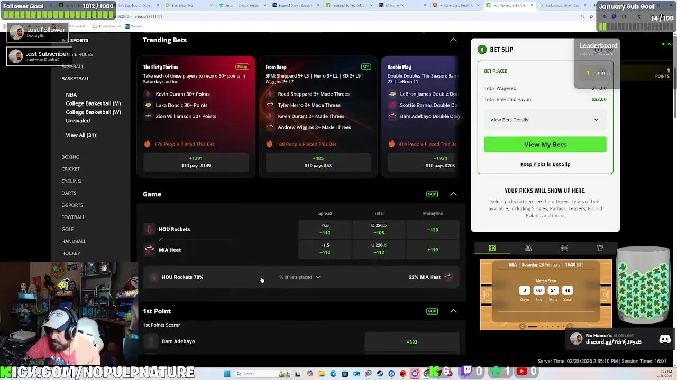The height and width of the screenshot is (380, 677).
Task: Select Rockets spread -1.5 at -110
Action: [325, 229]
